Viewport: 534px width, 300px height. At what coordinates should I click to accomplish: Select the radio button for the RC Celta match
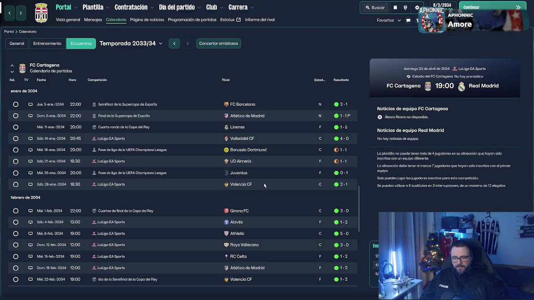(15, 256)
